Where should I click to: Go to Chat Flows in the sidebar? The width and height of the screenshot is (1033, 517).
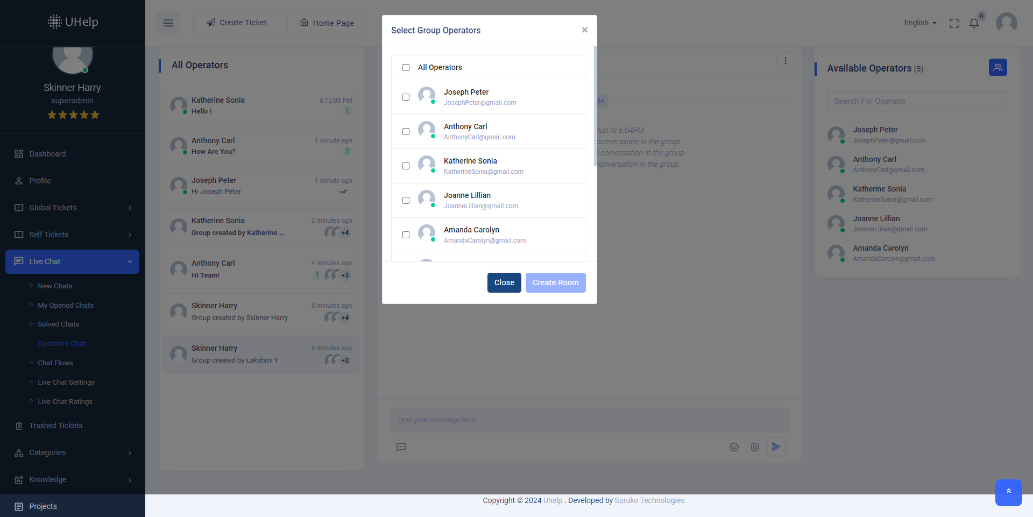click(x=55, y=363)
